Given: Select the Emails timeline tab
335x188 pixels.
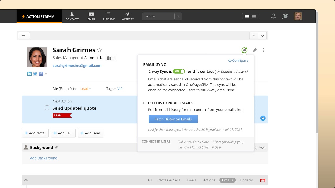Looking at the screenshot, I should click(227, 180).
